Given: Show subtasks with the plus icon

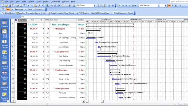Looking at the screenshot, I should click(126, 6).
